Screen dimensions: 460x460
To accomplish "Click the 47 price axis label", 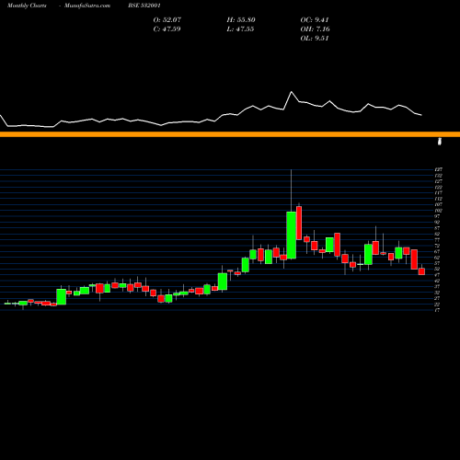I will (x=437, y=275).
